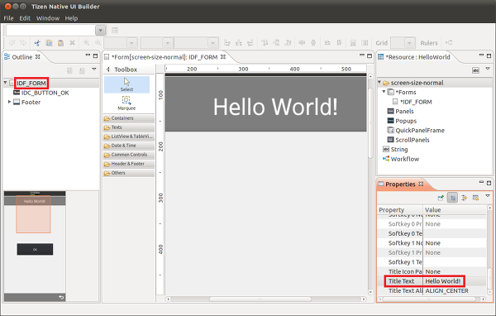Click the workflow icon next to Rulers
The height and width of the screenshot is (316, 496).
tap(449, 43)
